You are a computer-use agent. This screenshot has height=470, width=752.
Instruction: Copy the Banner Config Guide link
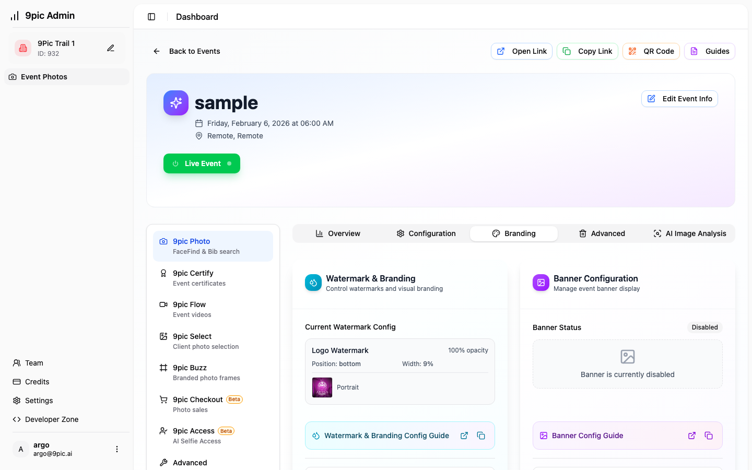coord(709,436)
